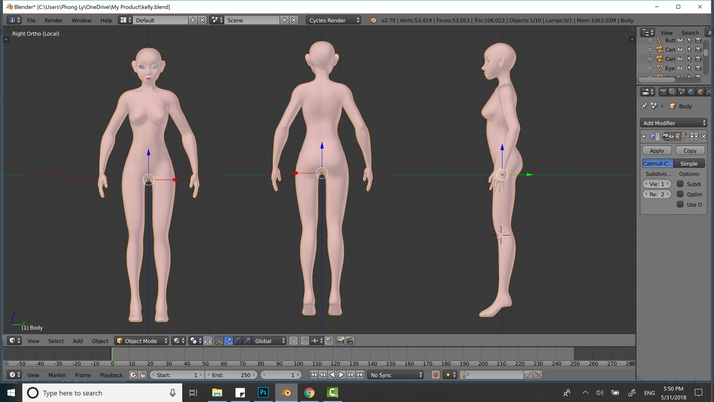
Task: Click the Copy modifier button
Action: click(690, 150)
